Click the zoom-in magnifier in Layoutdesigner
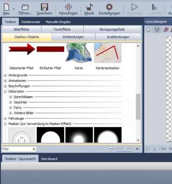Viewport: 172px width, 184px height. 166,29
